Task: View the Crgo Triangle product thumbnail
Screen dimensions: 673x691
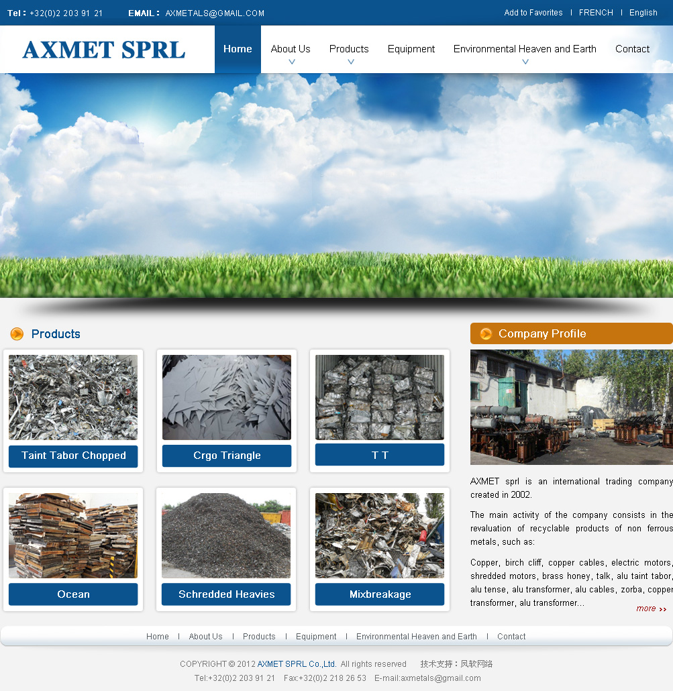Action: click(227, 397)
